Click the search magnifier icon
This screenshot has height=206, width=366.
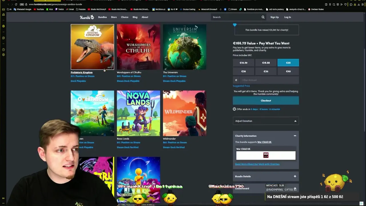pos(263,17)
